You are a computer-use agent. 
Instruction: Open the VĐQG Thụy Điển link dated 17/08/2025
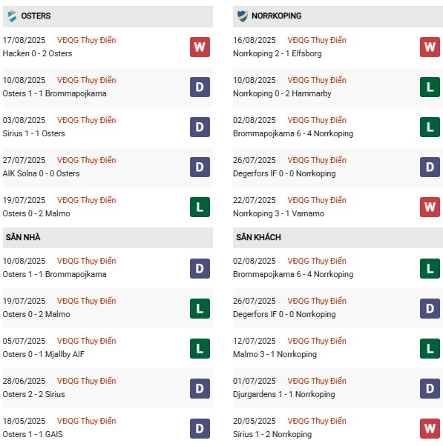[x=86, y=40]
